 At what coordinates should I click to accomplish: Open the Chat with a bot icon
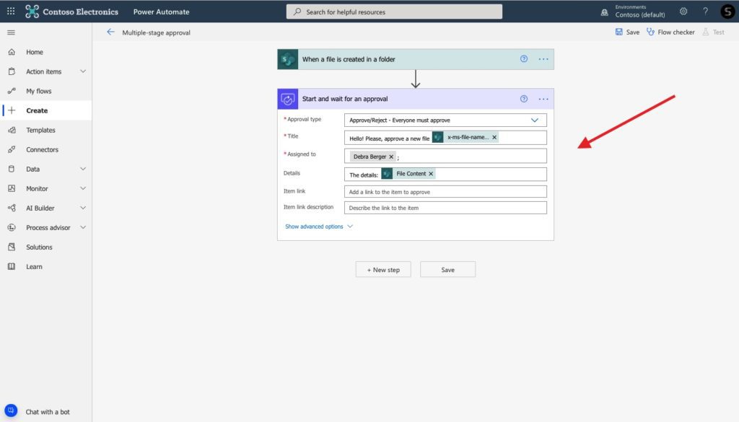(x=11, y=410)
